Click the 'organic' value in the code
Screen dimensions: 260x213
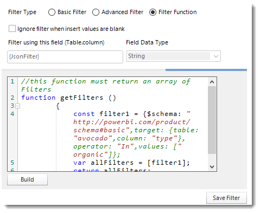(x=88, y=154)
